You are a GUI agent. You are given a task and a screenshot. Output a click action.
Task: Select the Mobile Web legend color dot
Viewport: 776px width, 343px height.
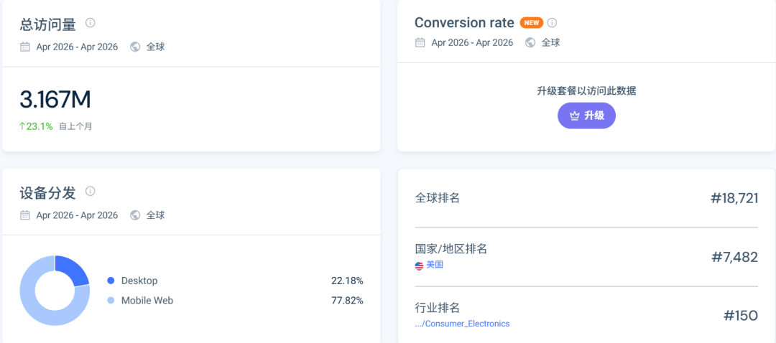point(111,301)
